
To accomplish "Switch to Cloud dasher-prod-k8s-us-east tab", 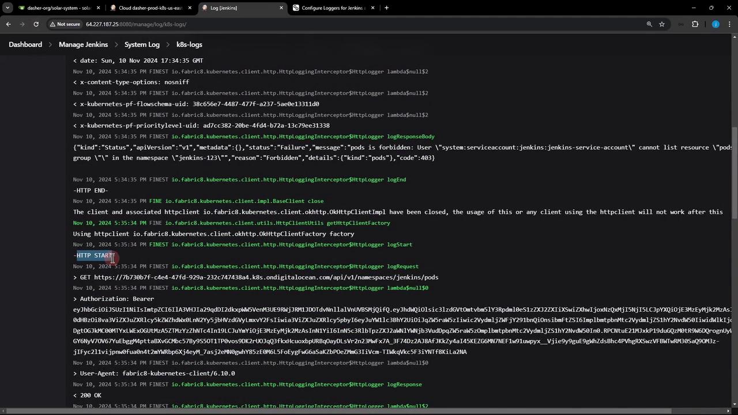I will point(150,8).
